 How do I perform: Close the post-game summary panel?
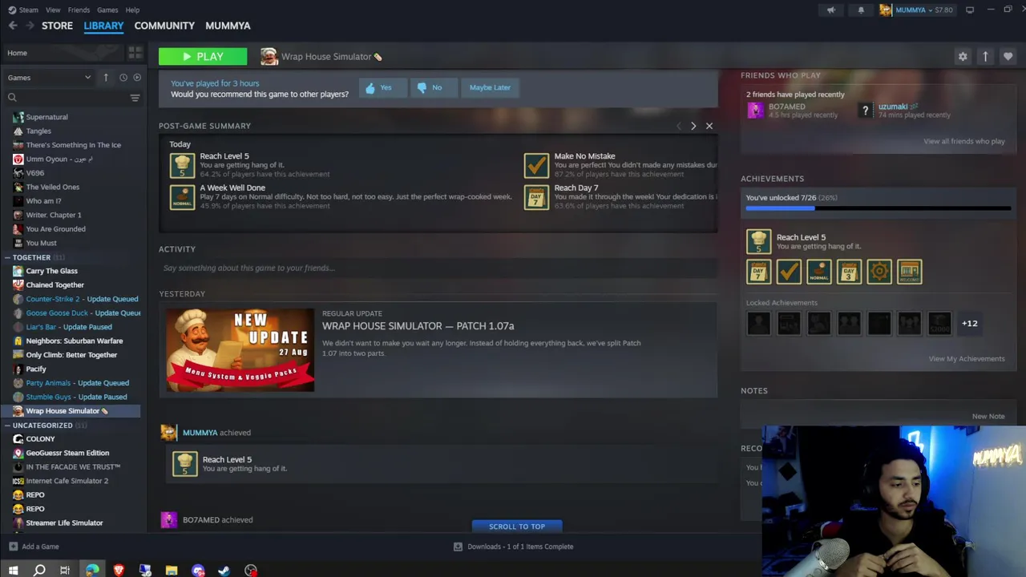709,126
